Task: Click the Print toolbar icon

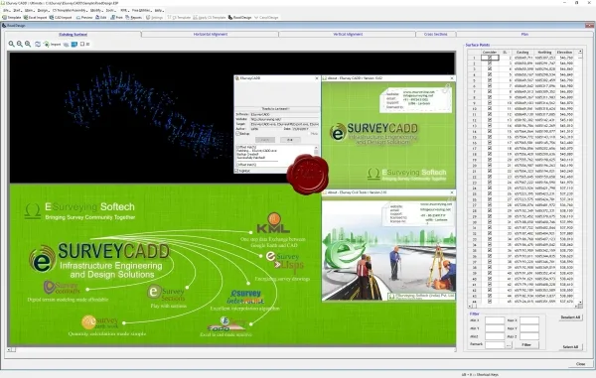Action: pyautogui.click(x=116, y=18)
